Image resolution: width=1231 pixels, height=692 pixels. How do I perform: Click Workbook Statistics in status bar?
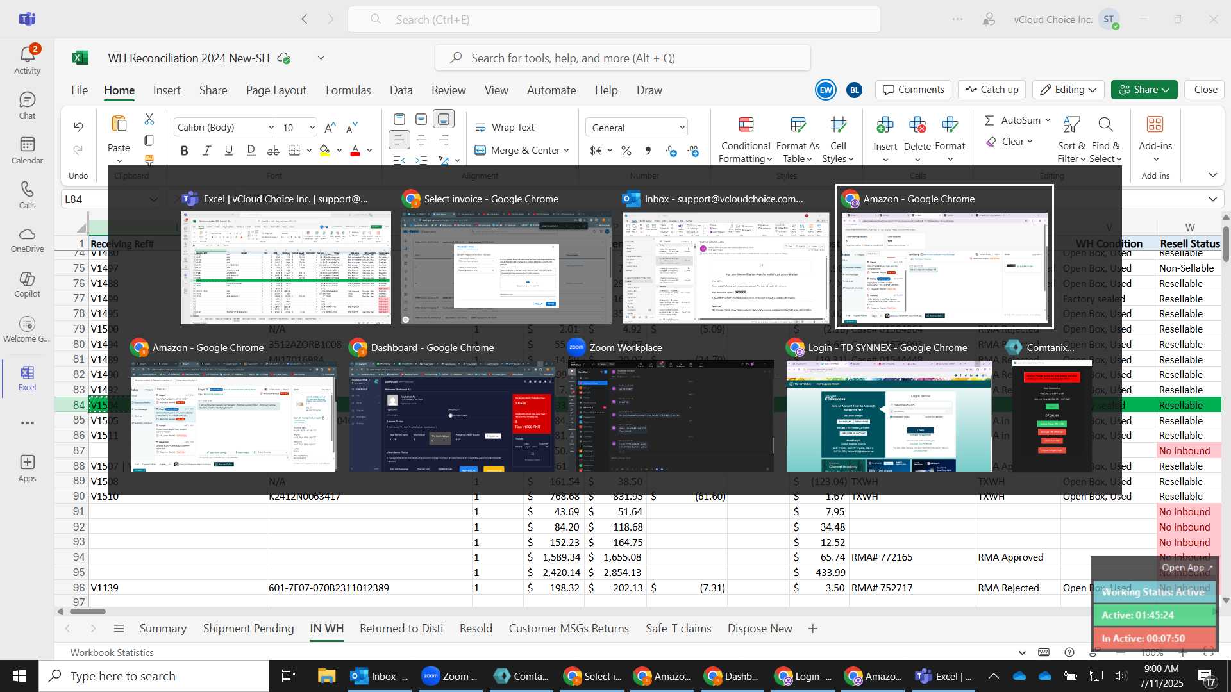(x=112, y=653)
